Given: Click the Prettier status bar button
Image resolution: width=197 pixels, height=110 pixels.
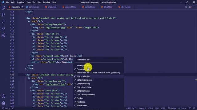Looking at the screenshot, I should coord(183,108).
